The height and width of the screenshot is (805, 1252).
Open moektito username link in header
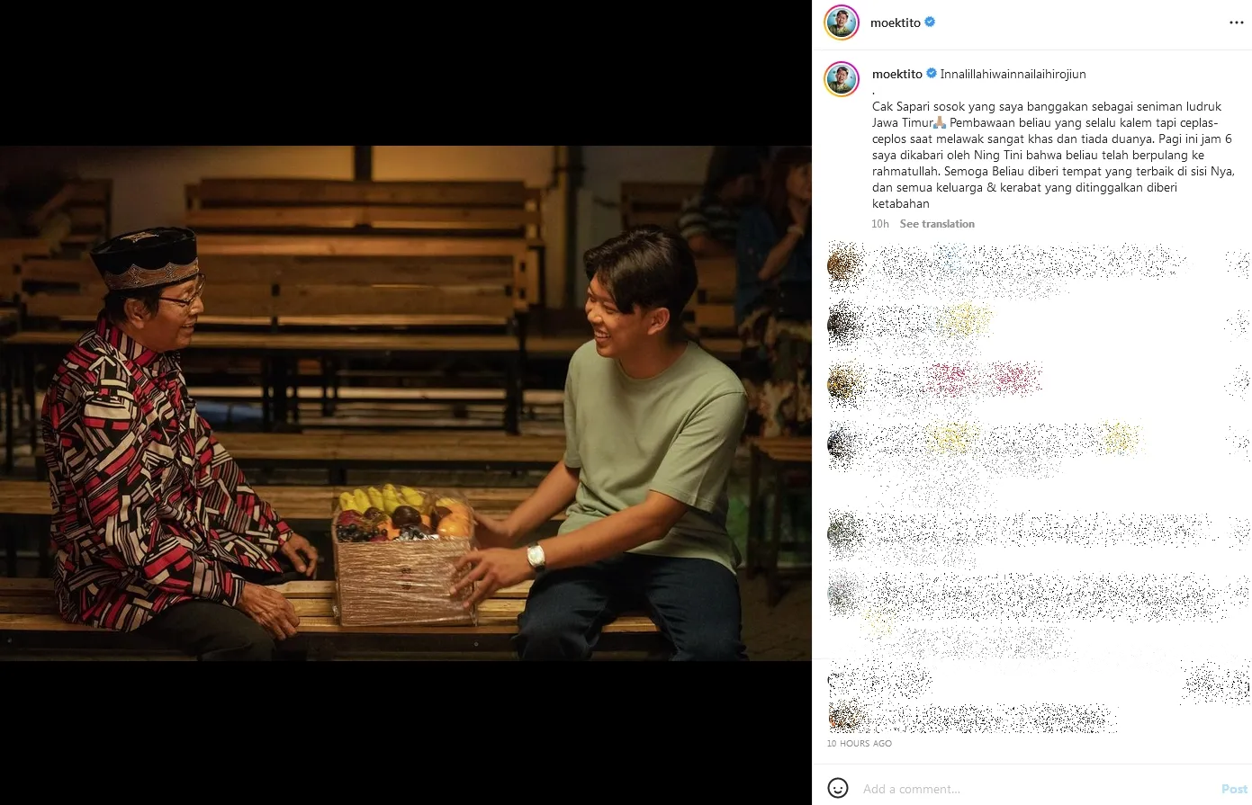(x=896, y=22)
